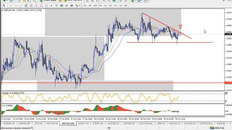The height and width of the screenshot is (130, 232).
Task: Open the _BRN,H4 chart tab
Action: (161, 123)
